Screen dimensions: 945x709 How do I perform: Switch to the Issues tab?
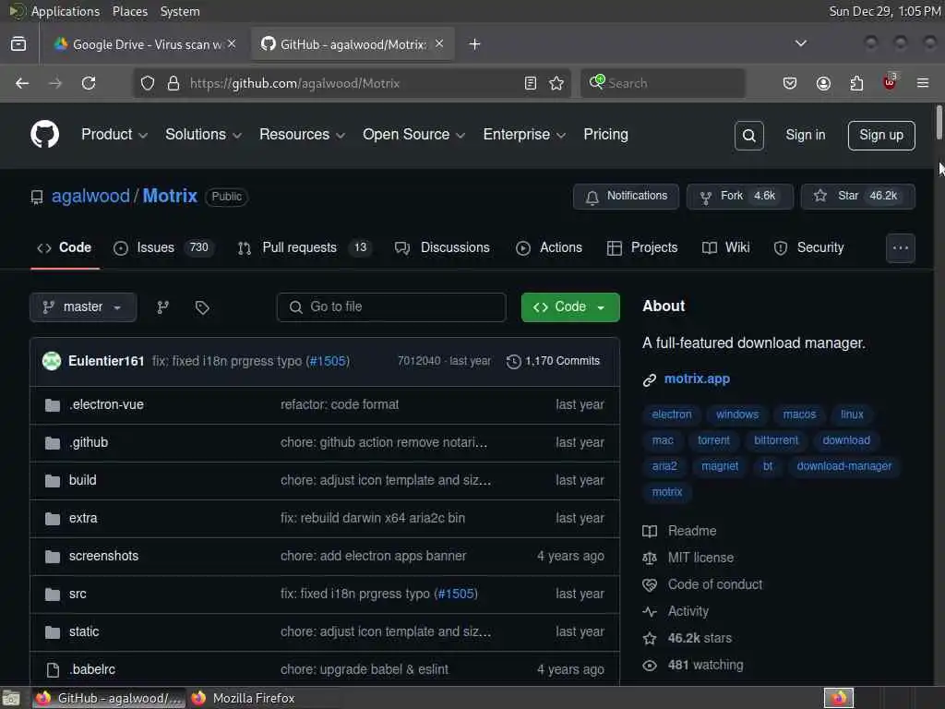click(x=163, y=247)
